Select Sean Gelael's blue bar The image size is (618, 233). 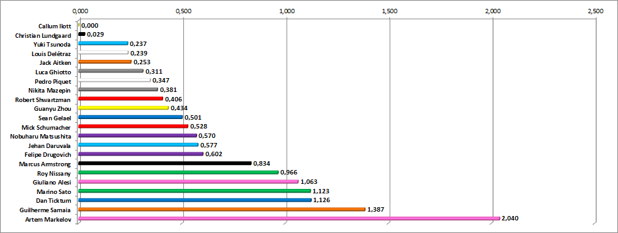(130, 117)
